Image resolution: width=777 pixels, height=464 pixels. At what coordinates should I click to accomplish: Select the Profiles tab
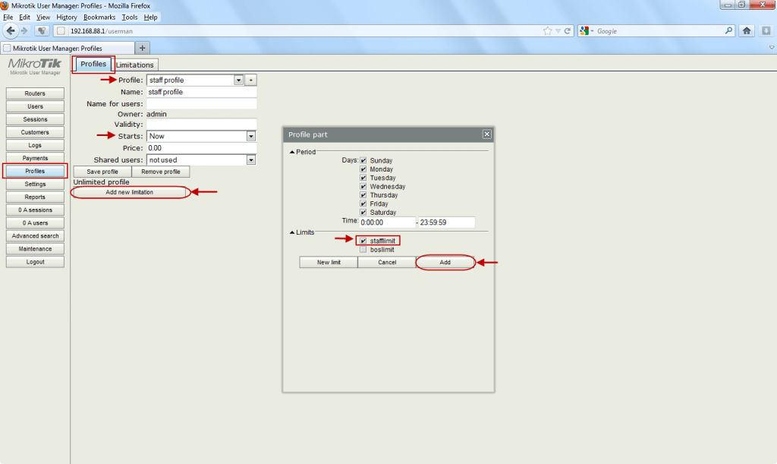[x=93, y=64]
